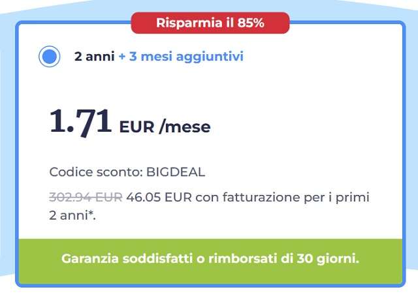This screenshot has height=296, width=418.
Task: Click the word "/mese" beside the price
Action: [185, 126]
